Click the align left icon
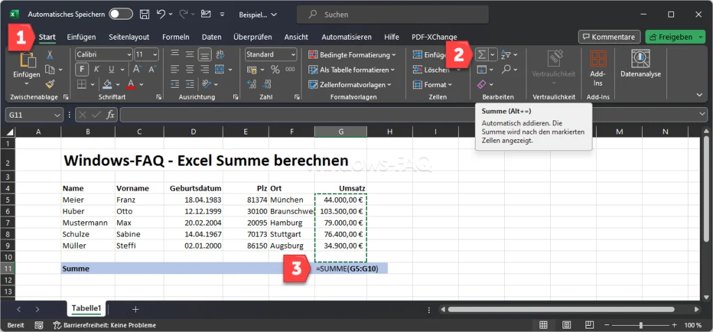 click(175, 70)
